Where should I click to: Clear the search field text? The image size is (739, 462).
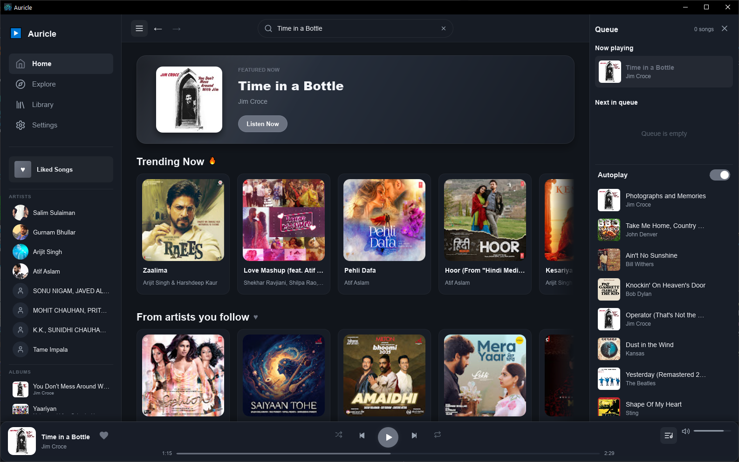pyautogui.click(x=444, y=28)
